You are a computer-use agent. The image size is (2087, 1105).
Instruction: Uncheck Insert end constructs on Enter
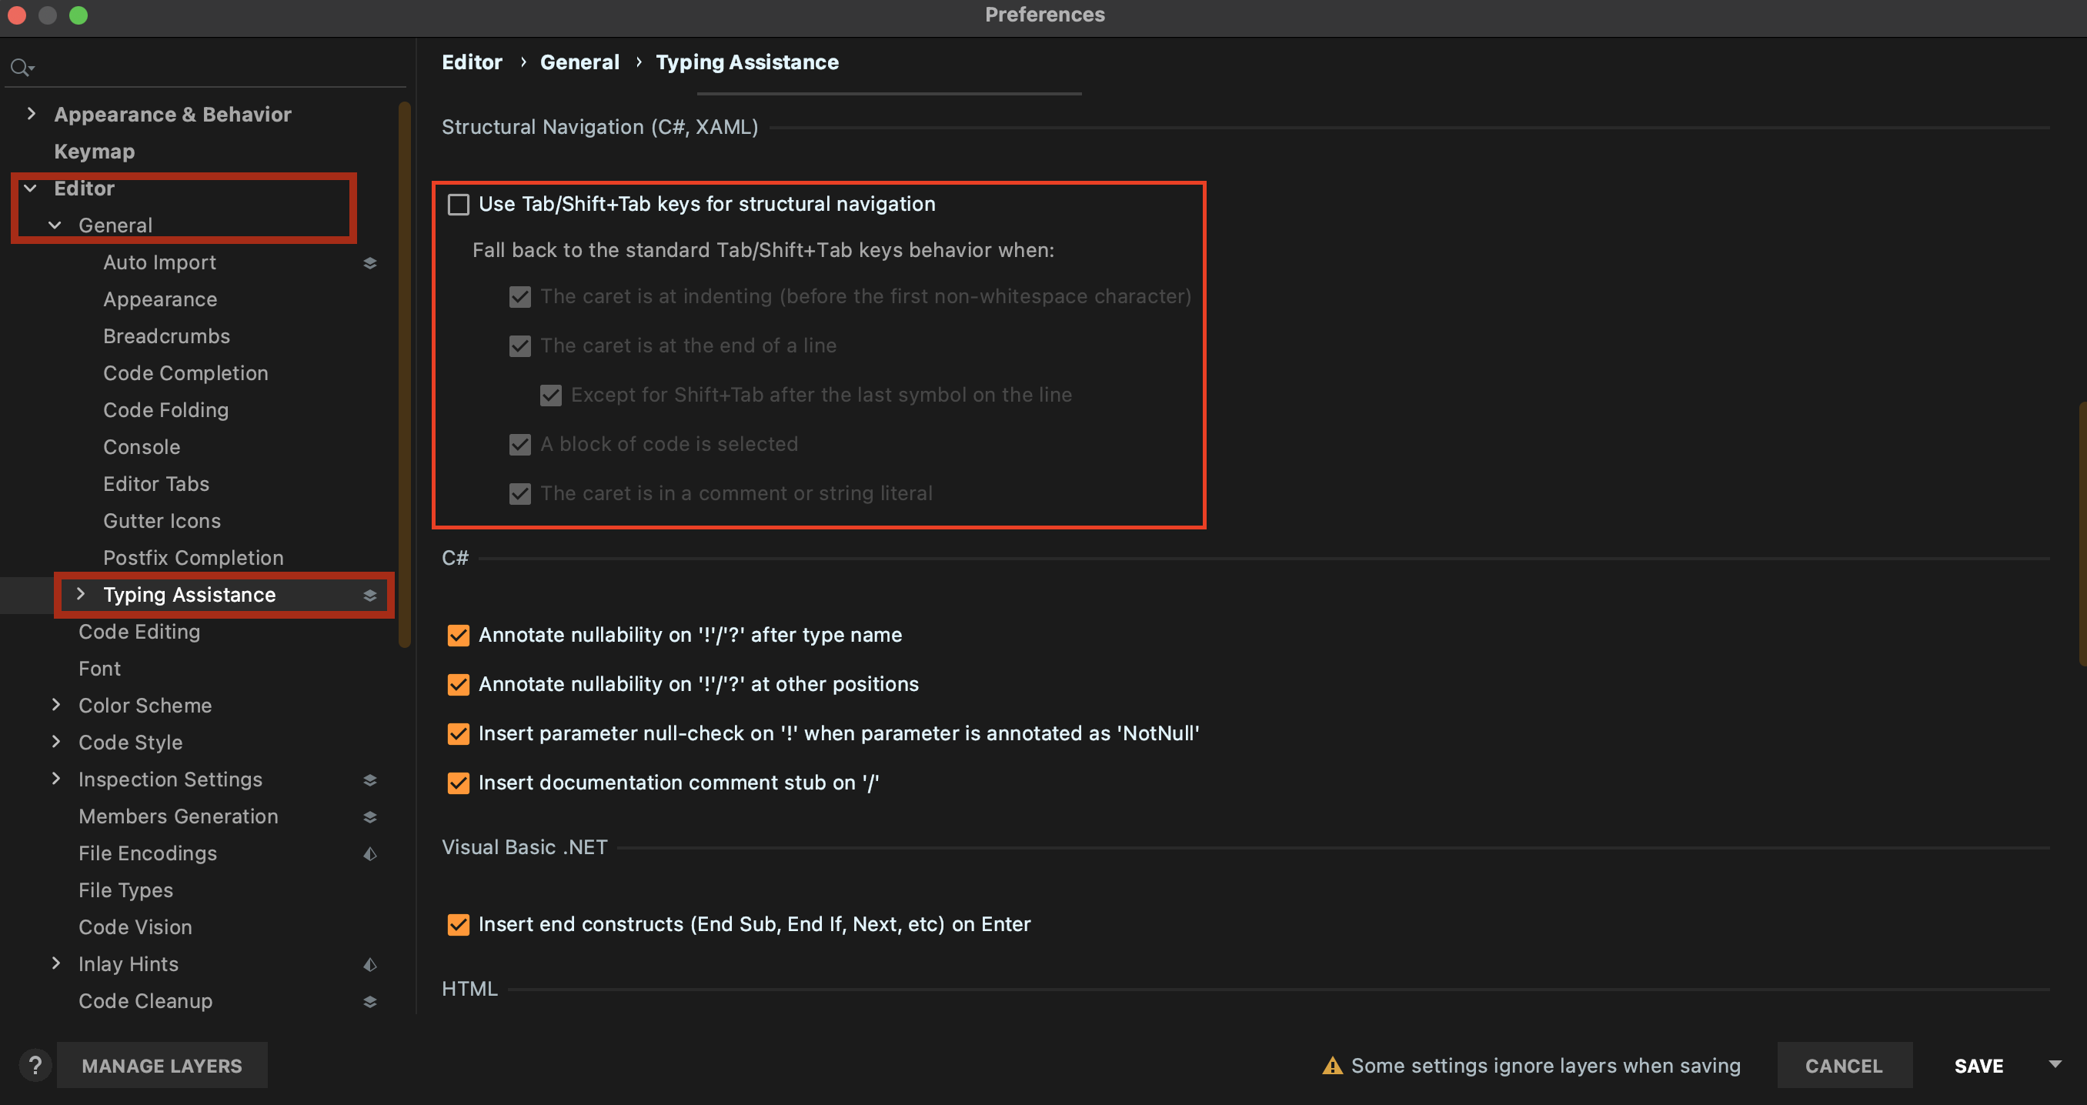point(459,924)
